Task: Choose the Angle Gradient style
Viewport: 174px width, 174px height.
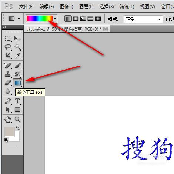Action: tap(83, 19)
